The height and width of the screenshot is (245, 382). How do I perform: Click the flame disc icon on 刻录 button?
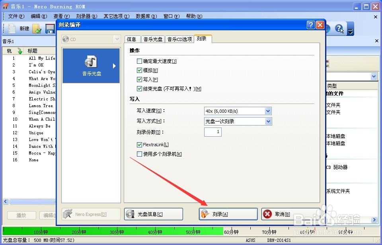tap(205, 214)
